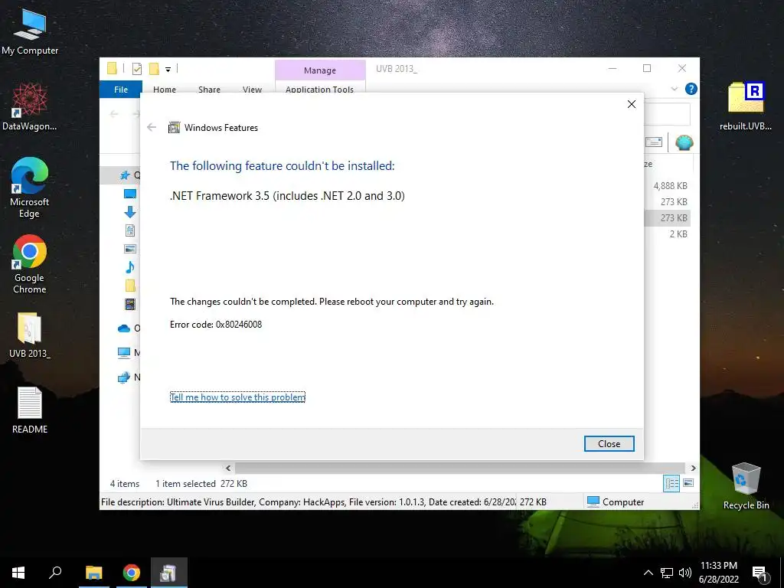Open the Quick Access Toolbar dropdown arrow
Viewport: 784px width, 588px height.
pyautogui.click(x=168, y=70)
